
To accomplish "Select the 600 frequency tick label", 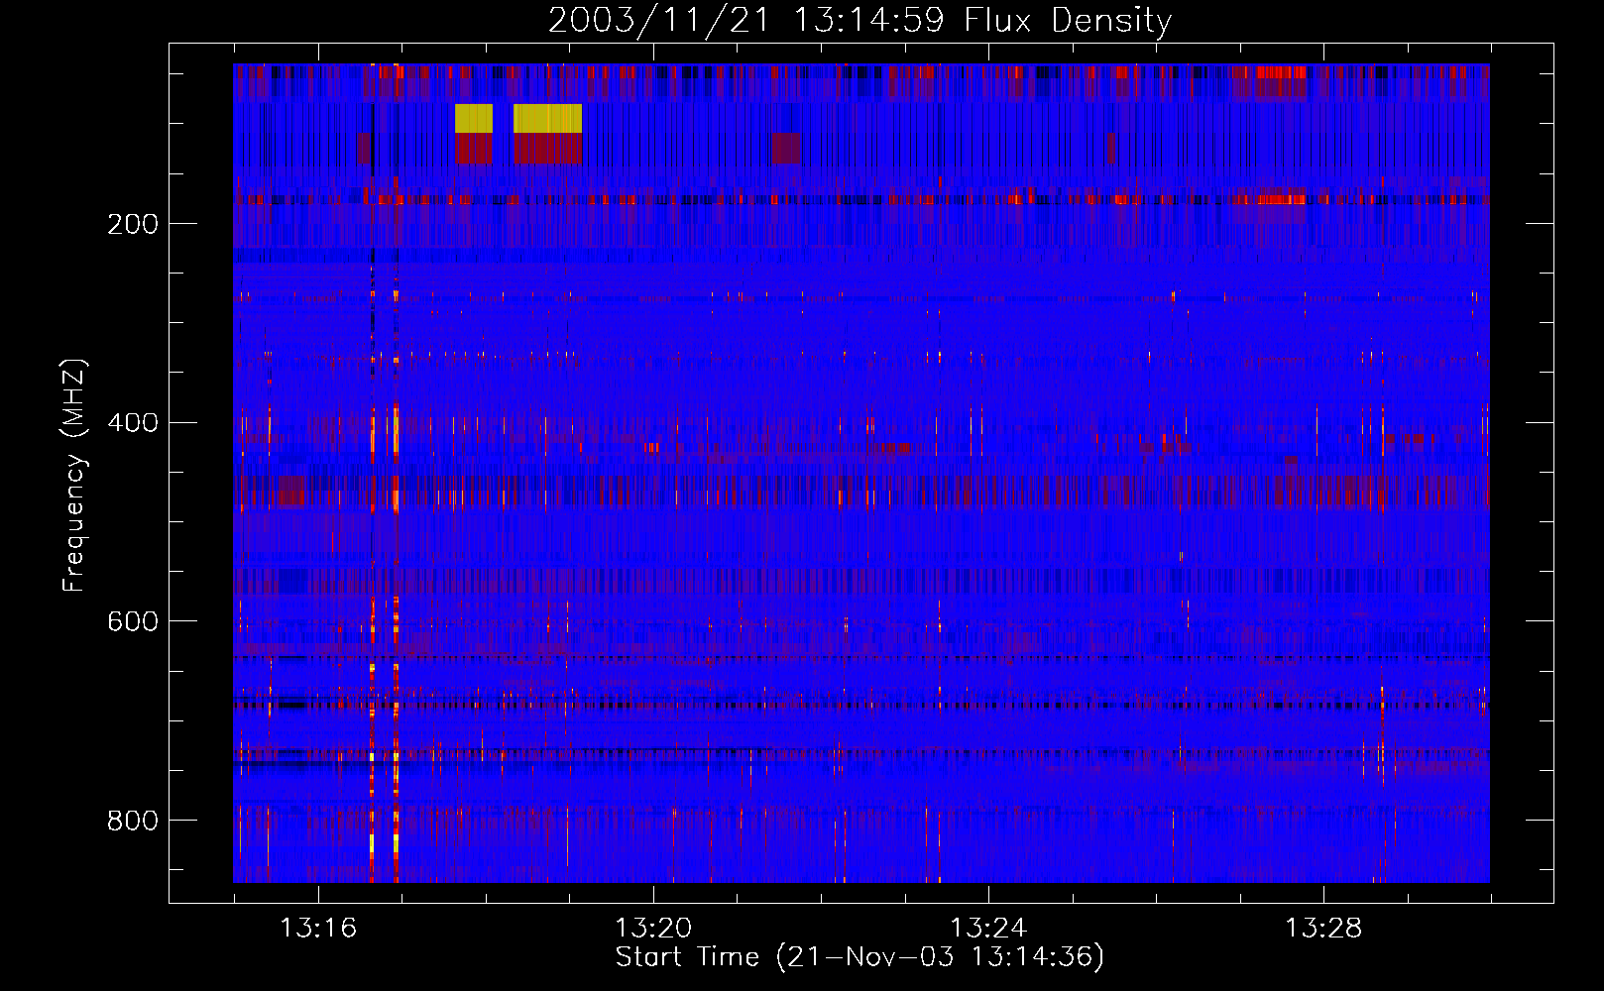I will [x=133, y=621].
